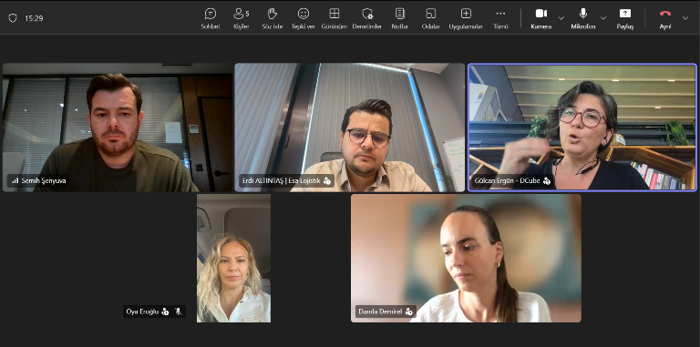
Task: Leave the meeting with Ayrıl
Action: pos(665,18)
